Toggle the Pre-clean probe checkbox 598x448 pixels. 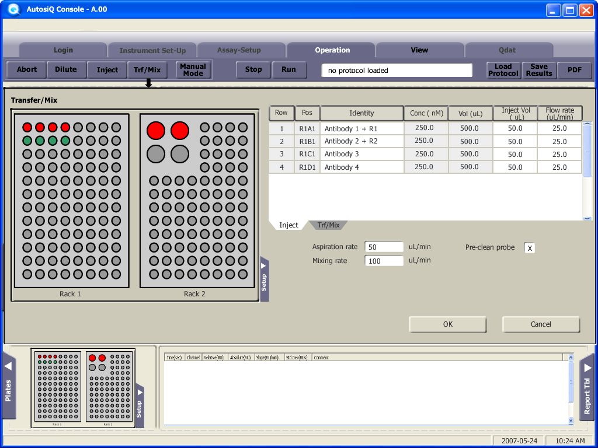click(529, 248)
